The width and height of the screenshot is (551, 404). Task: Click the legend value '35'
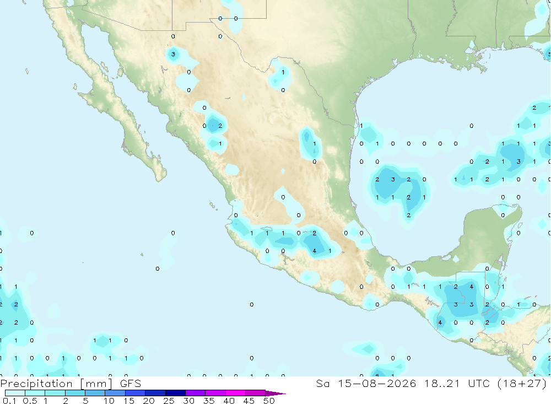point(209,401)
